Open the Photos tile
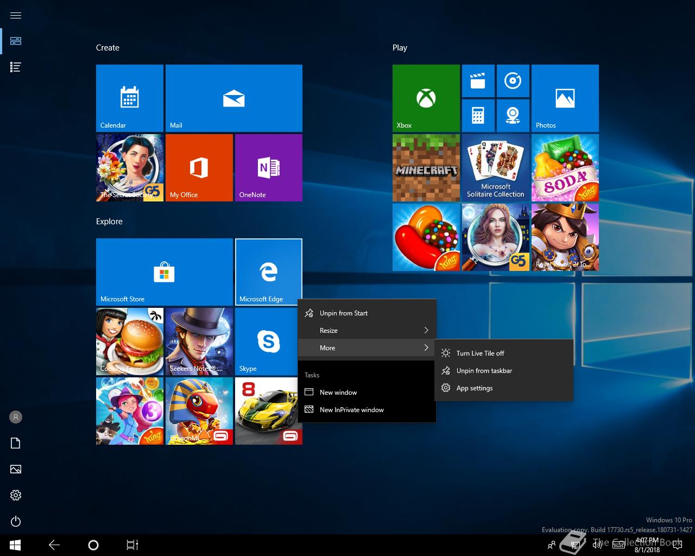The width and height of the screenshot is (695, 556). pyautogui.click(x=565, y=98)
